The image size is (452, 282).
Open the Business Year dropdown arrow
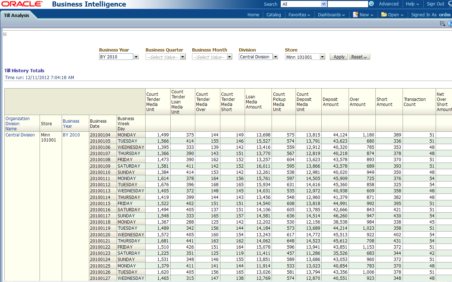pyautogui.click(x=136, y=57)
